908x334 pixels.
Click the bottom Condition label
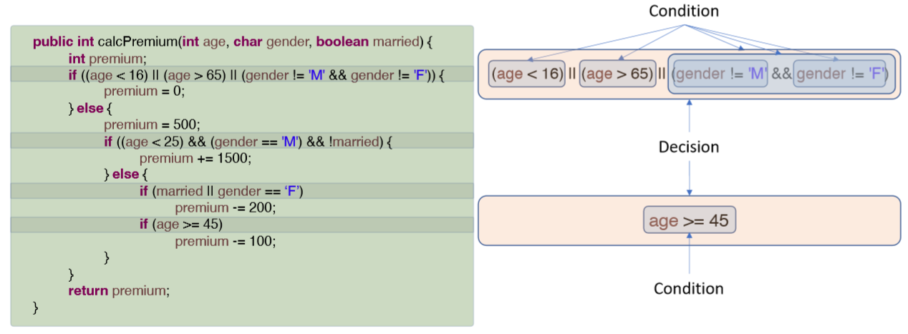[x=689, y=288]
